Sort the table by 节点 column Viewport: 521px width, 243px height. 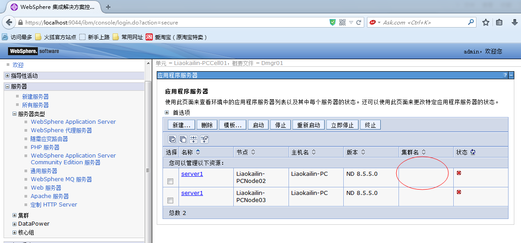[x=253, y=152]
